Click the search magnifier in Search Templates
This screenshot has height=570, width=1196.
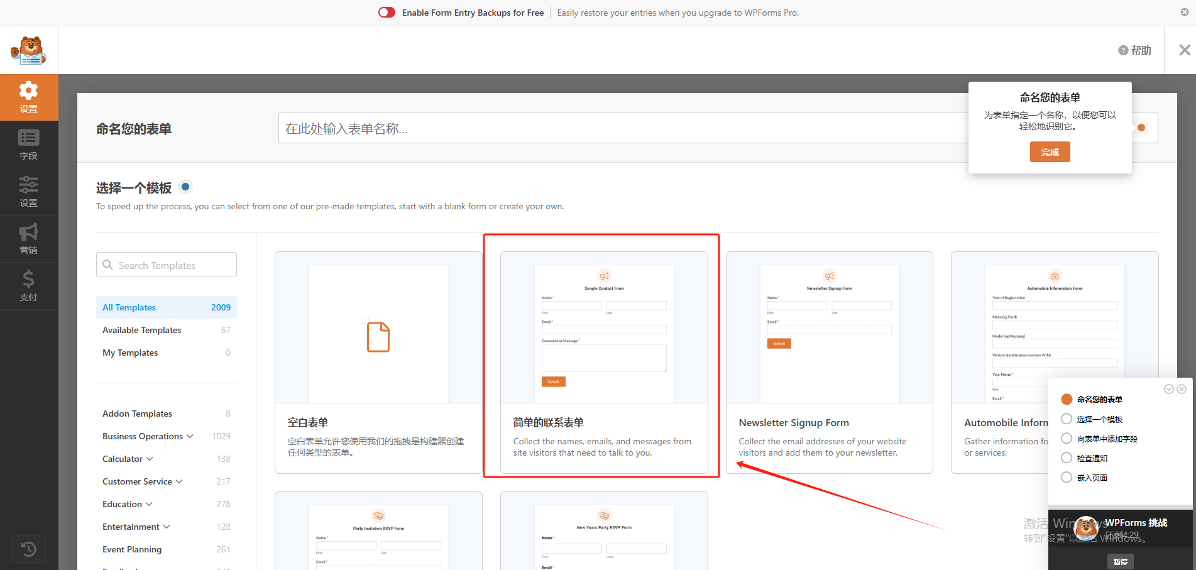(x=108, y=265)
